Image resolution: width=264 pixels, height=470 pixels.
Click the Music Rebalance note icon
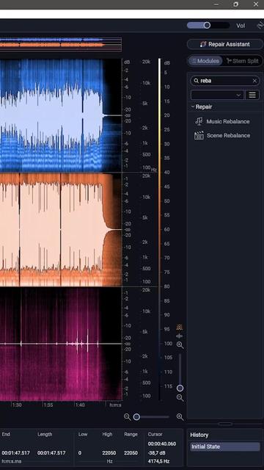(x=199, y=122)
